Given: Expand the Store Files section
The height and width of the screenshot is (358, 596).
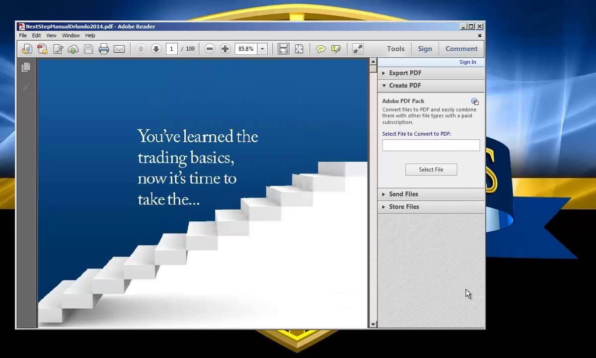Looking at the screenshot, I should tap(431, 207).
